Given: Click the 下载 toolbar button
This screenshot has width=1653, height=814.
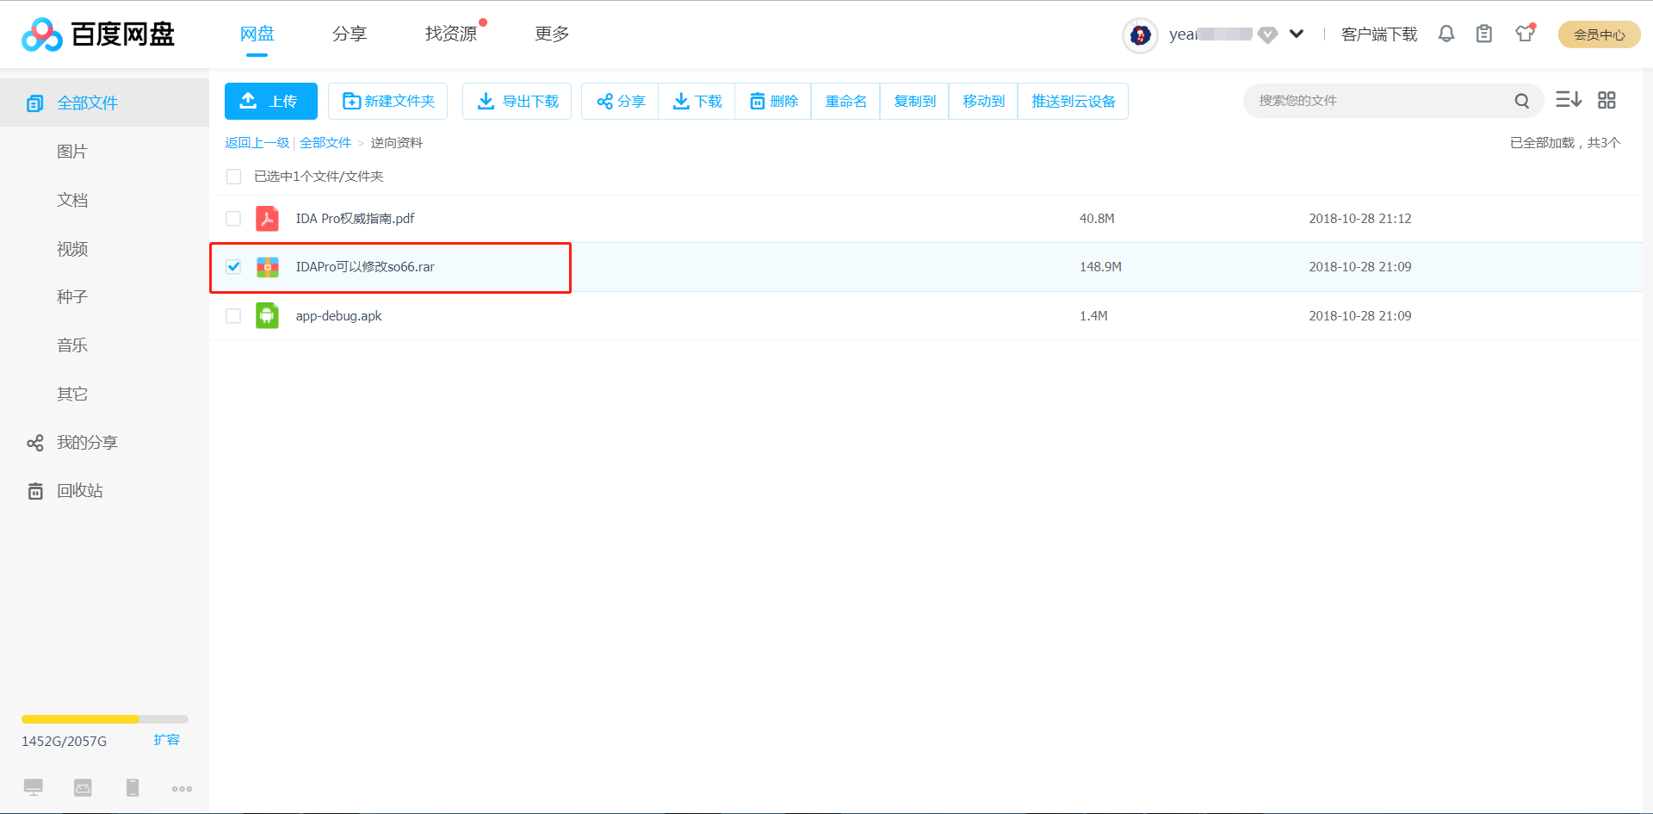Looking at the screenshot, I should (696, 102).
